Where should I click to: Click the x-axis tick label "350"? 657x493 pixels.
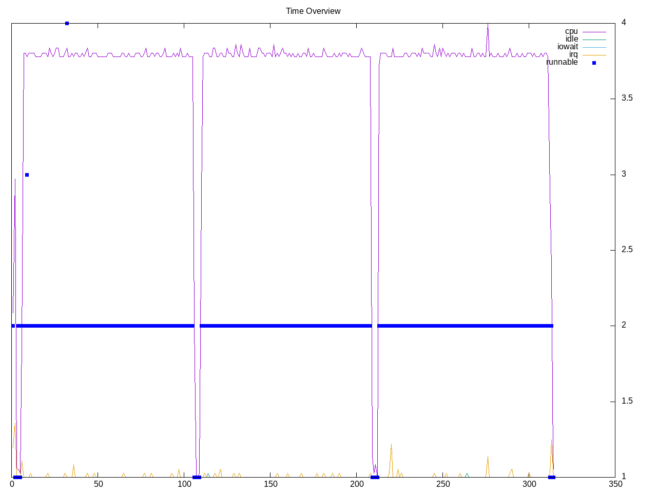tap(615, 484)
